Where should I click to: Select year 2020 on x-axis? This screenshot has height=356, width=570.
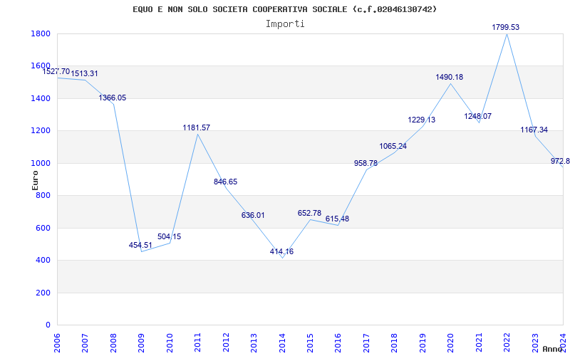tap(451, 342)
